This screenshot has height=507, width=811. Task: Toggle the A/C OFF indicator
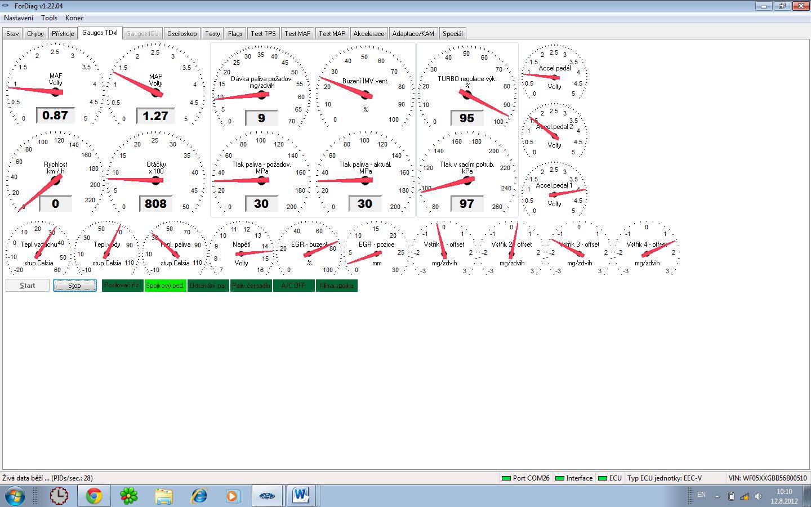click(x=293, y=286)
